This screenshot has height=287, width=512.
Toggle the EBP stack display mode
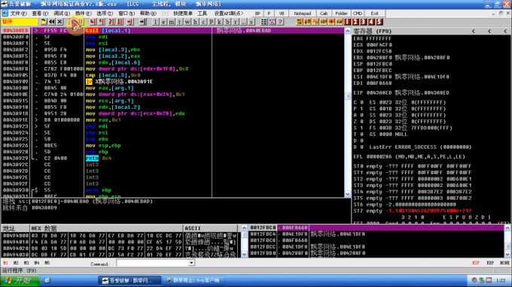[490, 263]
